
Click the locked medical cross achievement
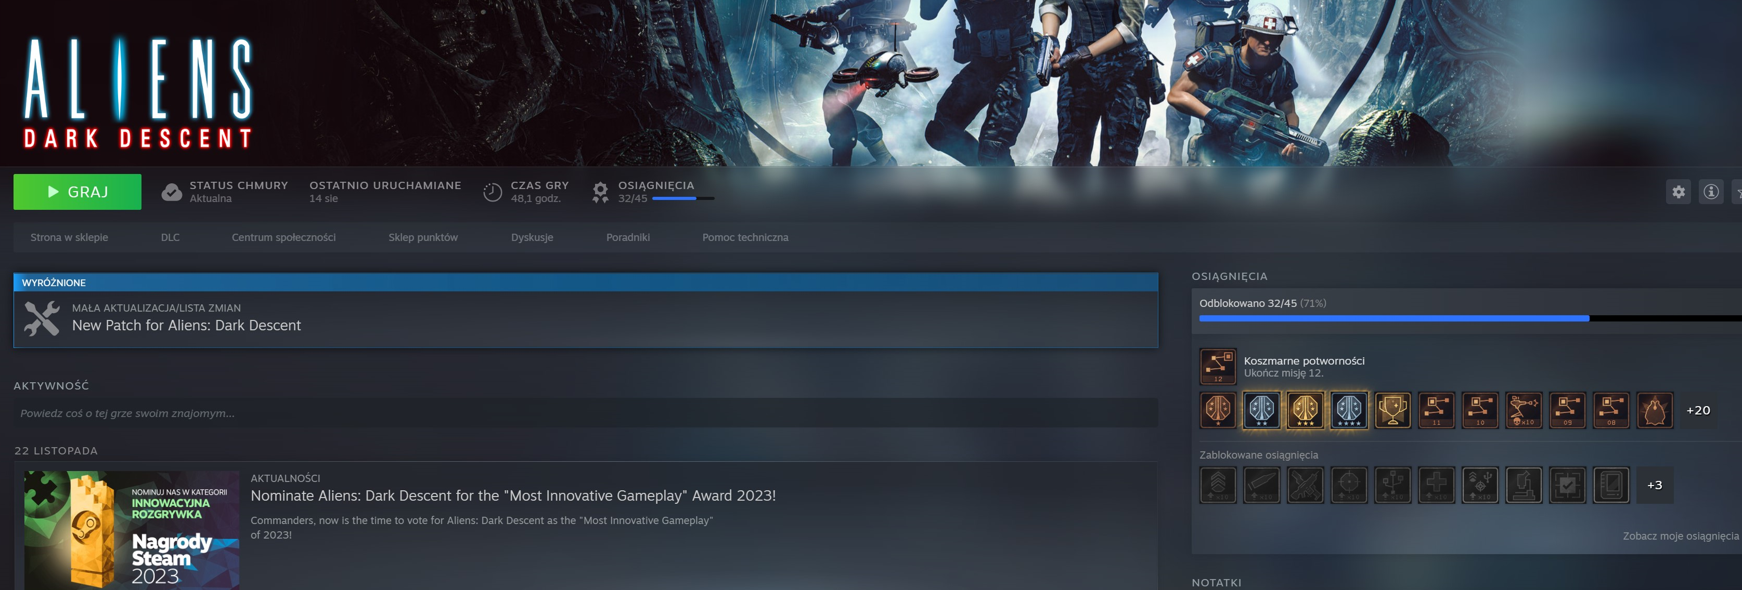click(1436, 485)
